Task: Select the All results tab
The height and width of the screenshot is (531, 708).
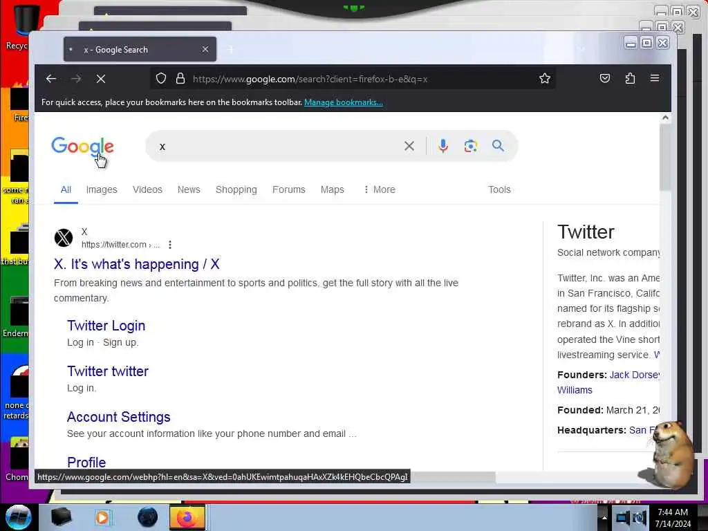Action: pyautogui.click(x=66, y=189)
